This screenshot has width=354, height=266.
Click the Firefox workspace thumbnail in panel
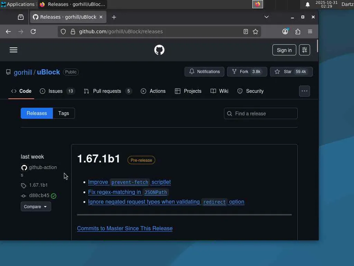pyautogui.click(x=258, y=4)
